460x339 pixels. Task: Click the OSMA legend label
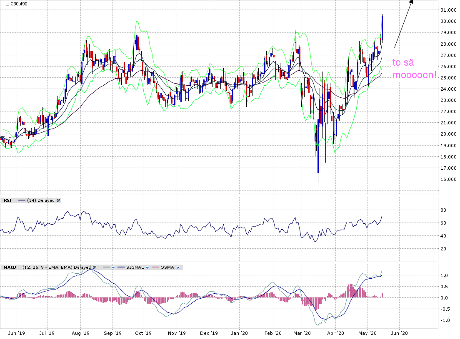[167, 267]
